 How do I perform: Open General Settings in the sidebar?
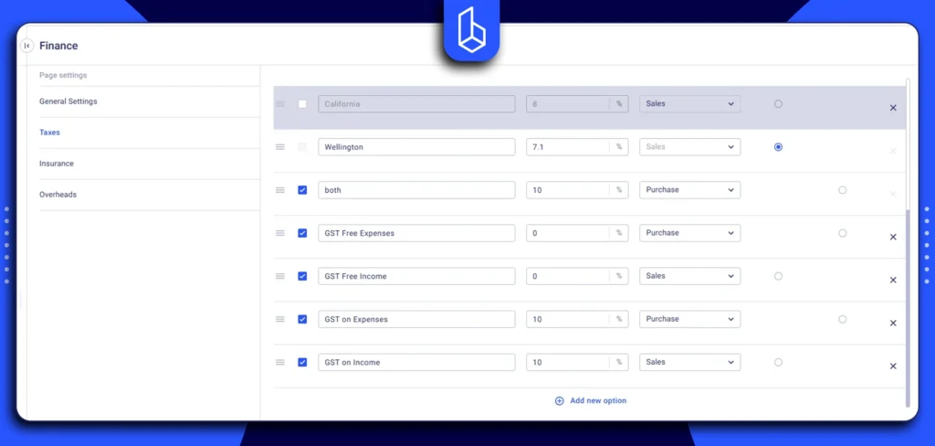click(68, 101)
